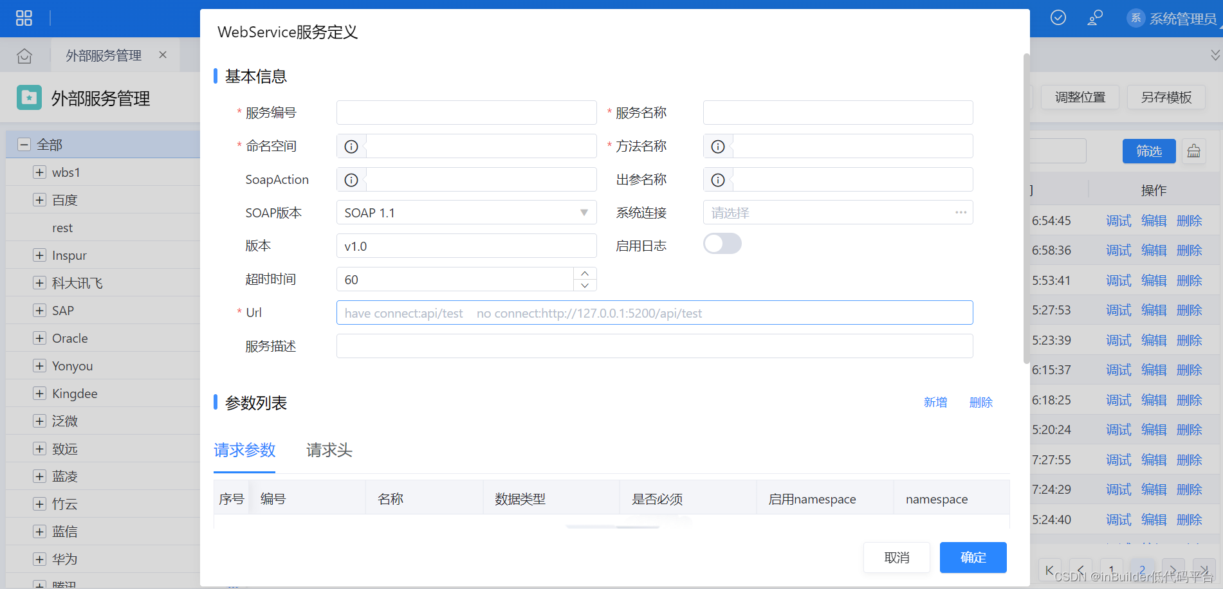Focus the 版本 field showing v1.0
Screen dimensions: 1223x589
click(466, 246)
